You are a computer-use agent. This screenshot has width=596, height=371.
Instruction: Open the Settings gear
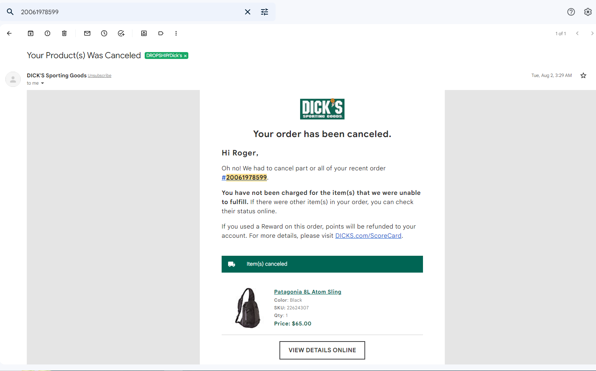click(x=588, y=12)
